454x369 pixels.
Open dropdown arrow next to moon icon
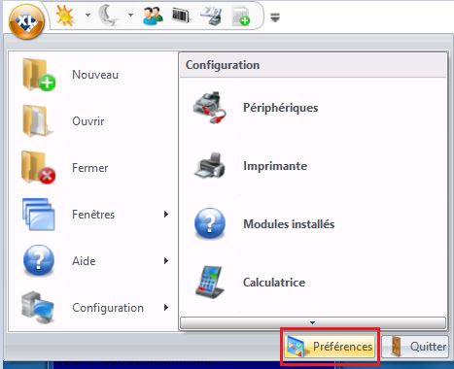point(130,15)
